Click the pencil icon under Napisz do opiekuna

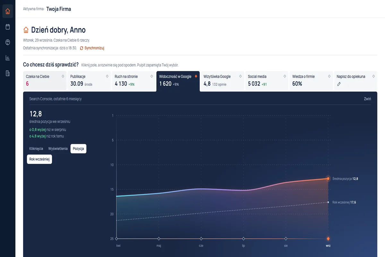339,84
